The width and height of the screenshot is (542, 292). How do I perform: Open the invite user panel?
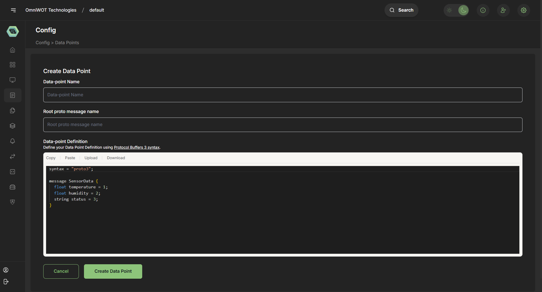(503, 10)
